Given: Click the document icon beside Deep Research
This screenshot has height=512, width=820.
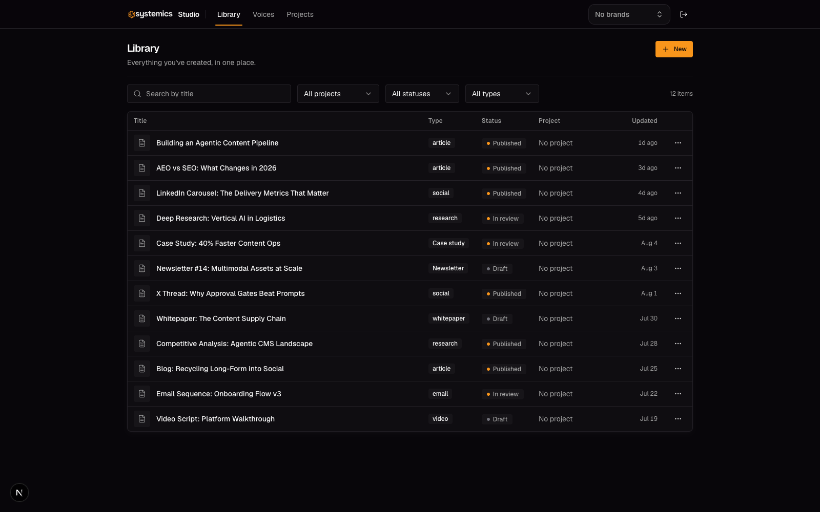Looking at the screenshot, I should coord(142,218).
